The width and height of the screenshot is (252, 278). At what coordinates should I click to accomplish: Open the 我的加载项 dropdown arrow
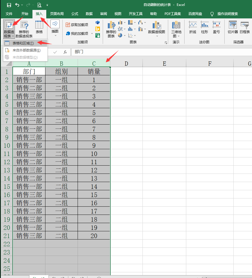(x=92, y=33)
